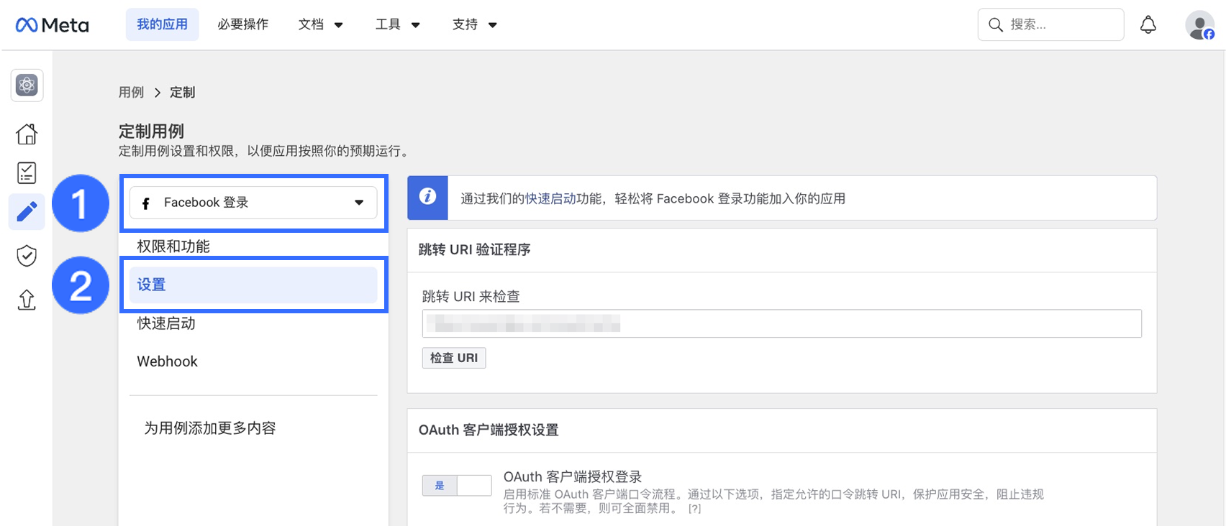Click the upload publish icon

[x=27, y=299]
